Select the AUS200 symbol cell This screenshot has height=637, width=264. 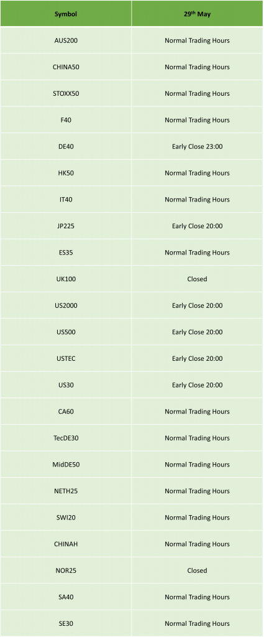pyautogui.click(x=66, y=40)
